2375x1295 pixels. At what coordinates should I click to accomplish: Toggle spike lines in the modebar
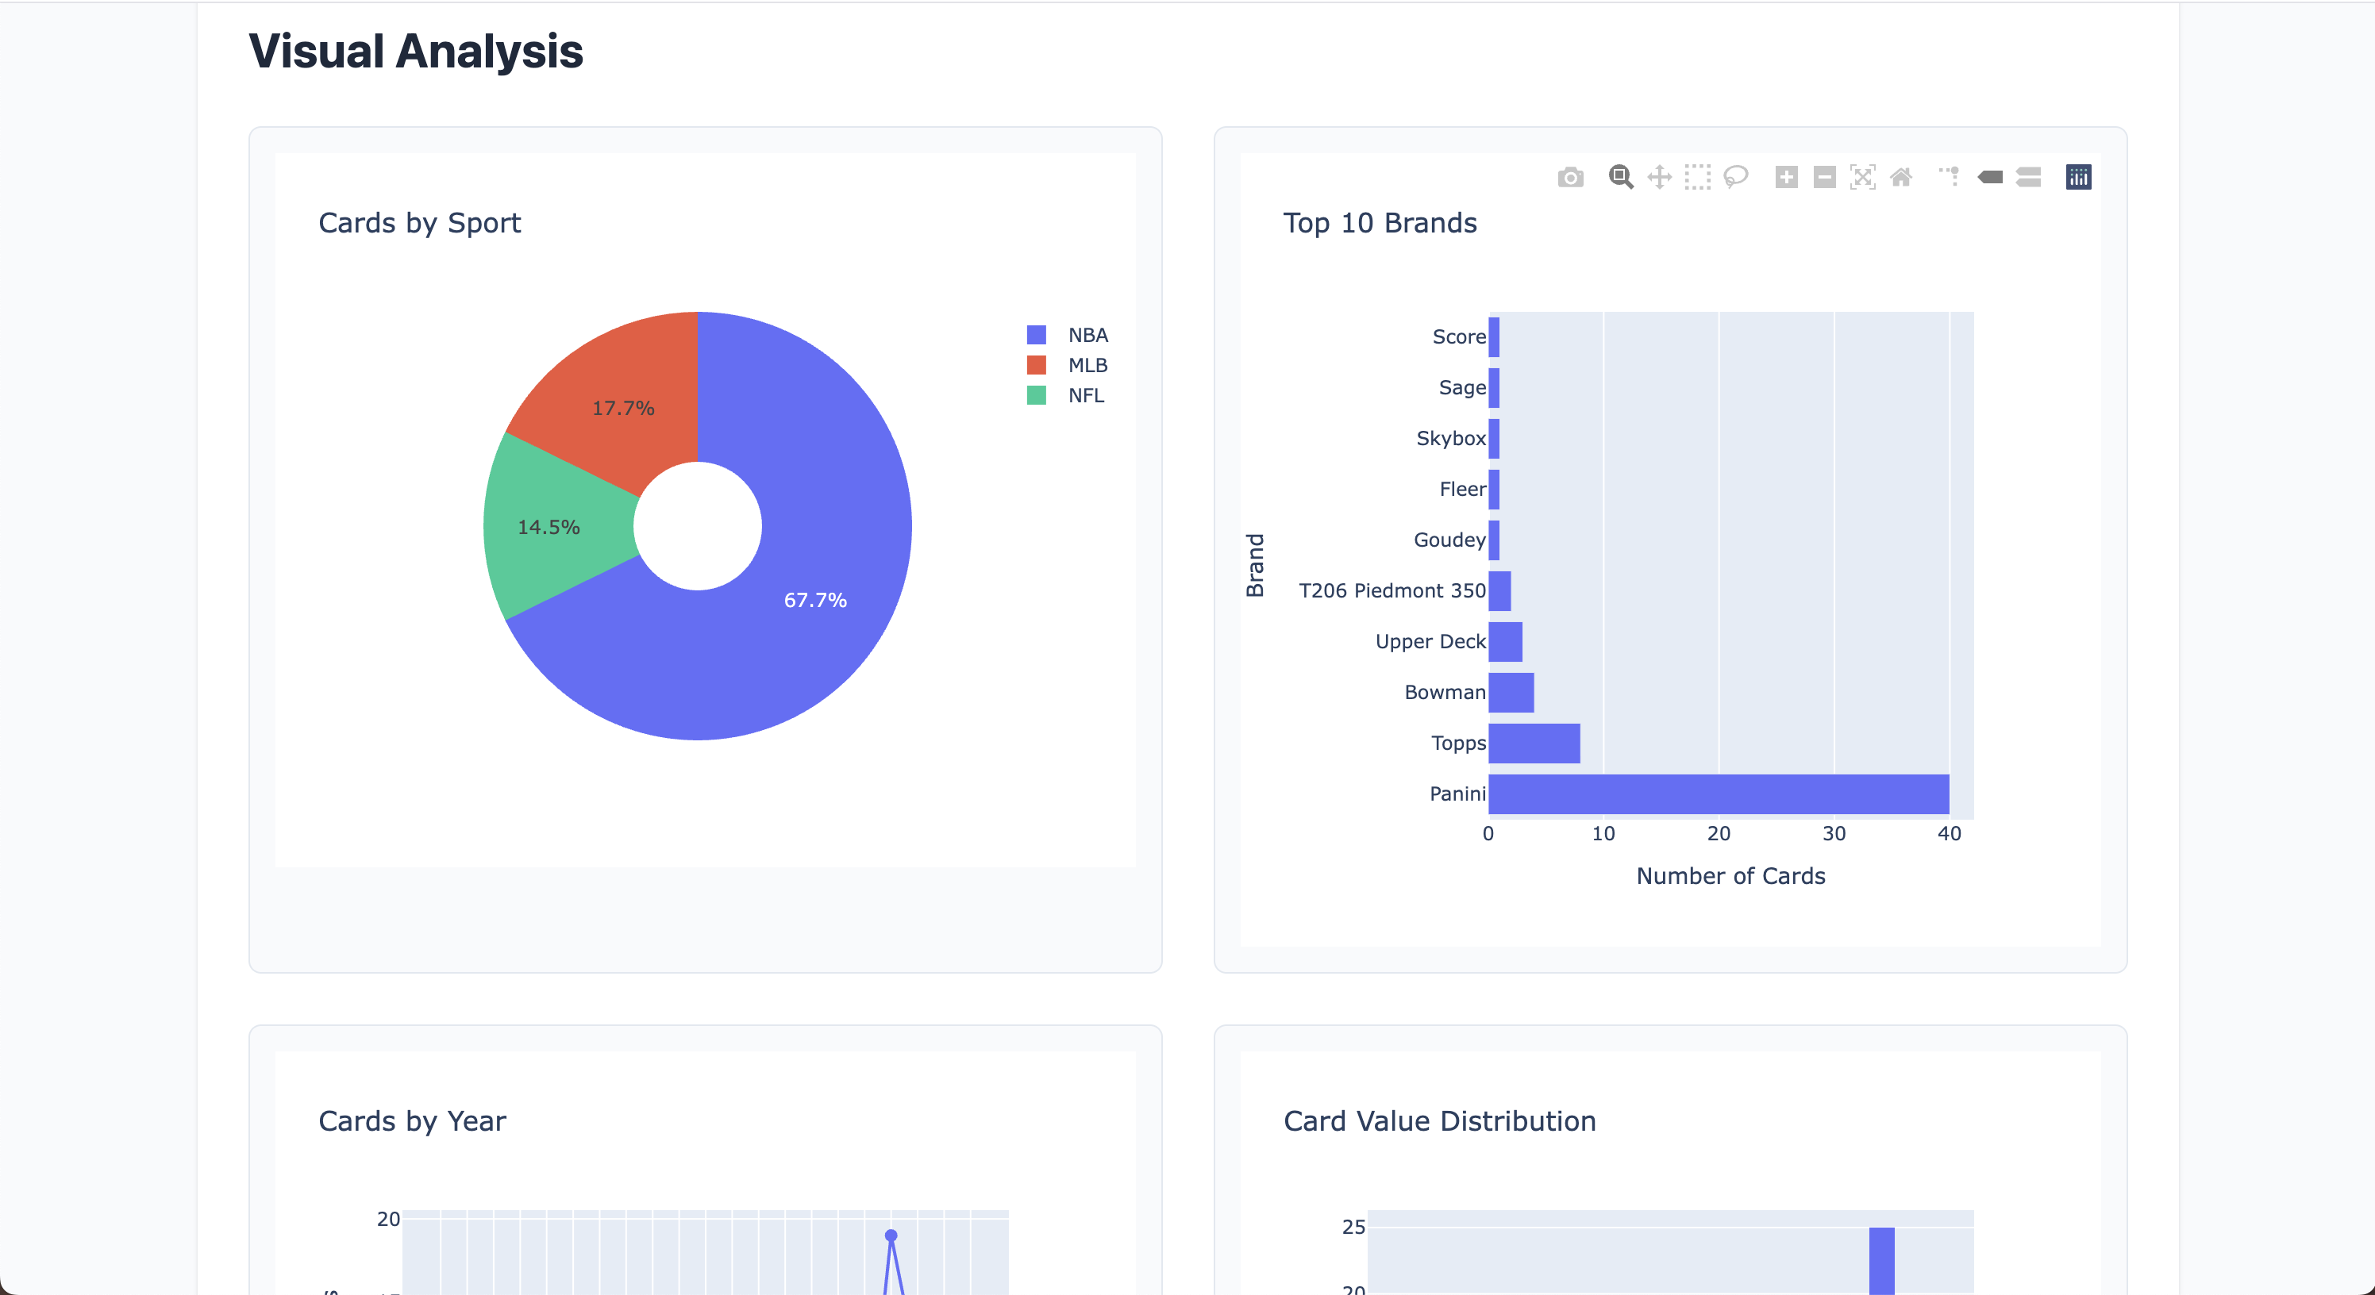[x=1949, y=177]
